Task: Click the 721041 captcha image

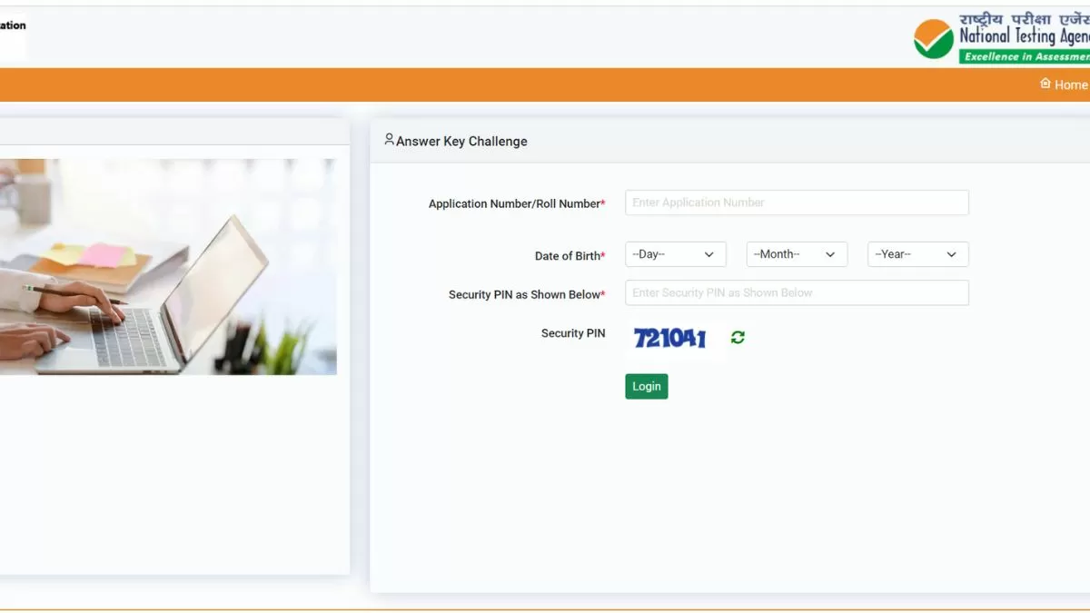Action: coord(670,339)
